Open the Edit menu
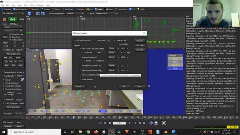 7,5
